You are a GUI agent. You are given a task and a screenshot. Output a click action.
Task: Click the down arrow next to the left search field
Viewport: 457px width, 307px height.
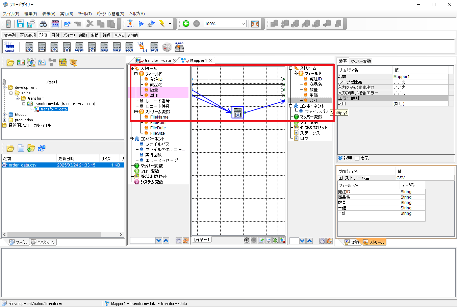pos(159,240)
